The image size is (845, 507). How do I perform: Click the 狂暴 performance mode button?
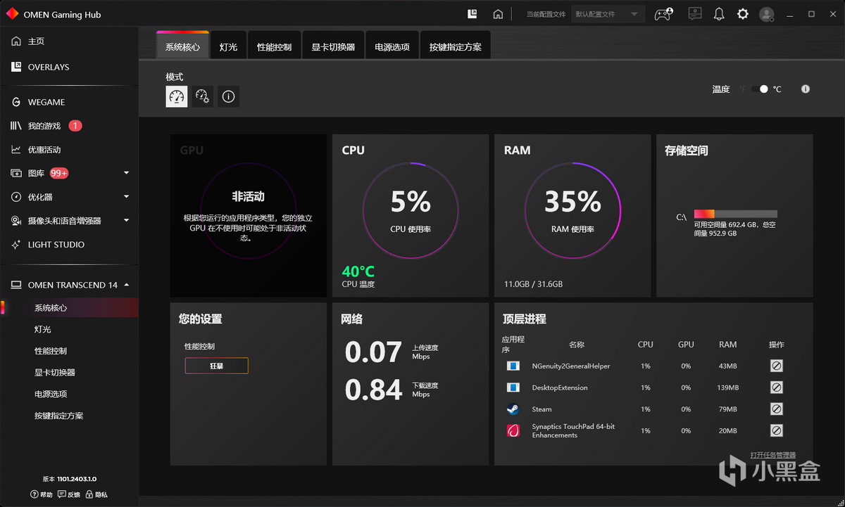[x=216, y=366]
